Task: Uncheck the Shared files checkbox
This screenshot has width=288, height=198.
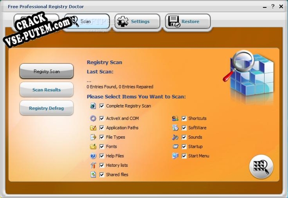Action: [x=102, y=175]
